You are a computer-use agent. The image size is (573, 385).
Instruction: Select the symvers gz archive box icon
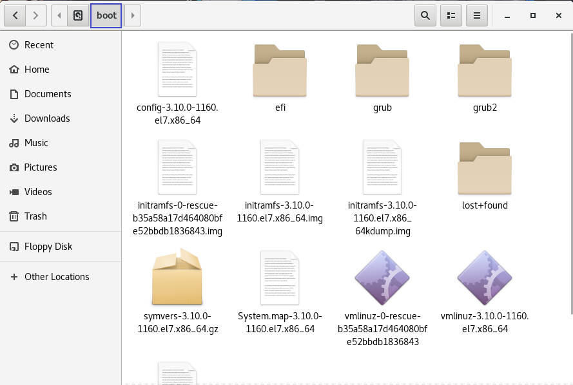(177, 277)
